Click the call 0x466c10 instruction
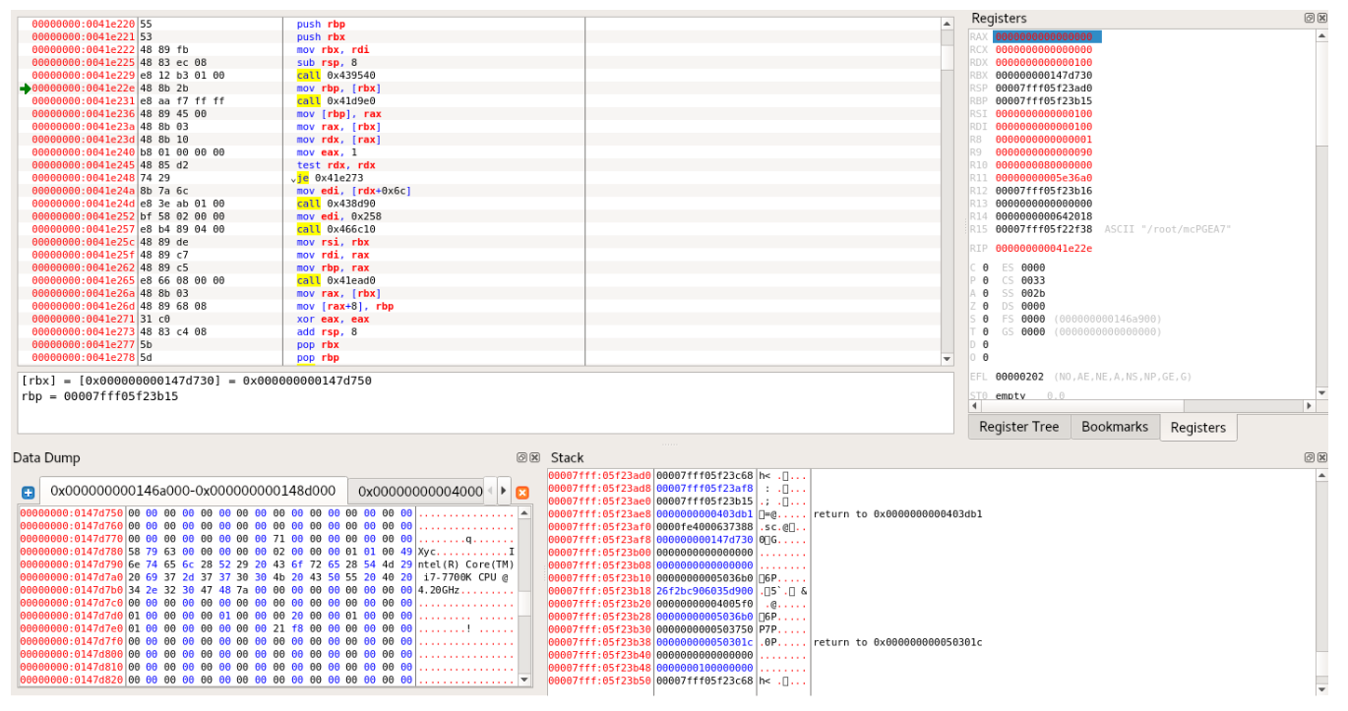This screenshot has width=1348, height=711. tap(336, 229)
